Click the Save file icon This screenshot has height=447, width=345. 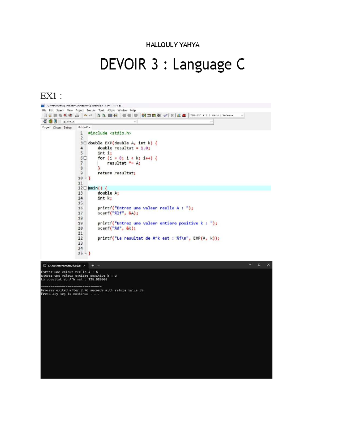(56, 115)
